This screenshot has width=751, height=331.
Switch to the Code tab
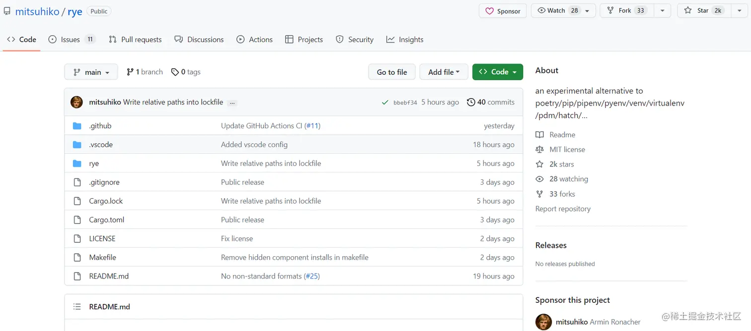[x=21, y=40]
